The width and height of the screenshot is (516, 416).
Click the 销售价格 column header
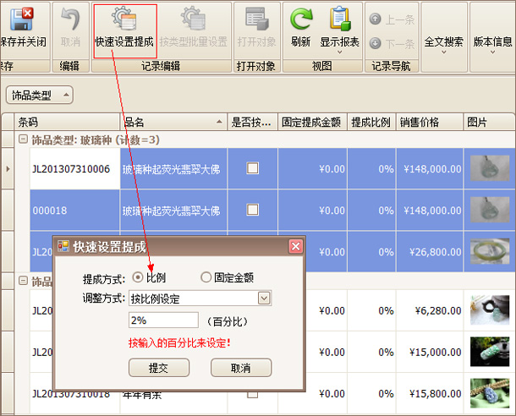click(430, 122)
